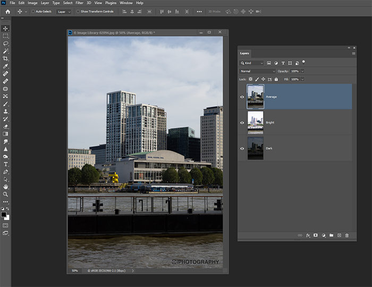
Task: Open the Move tool preset picker arrow
Action: 26,12
